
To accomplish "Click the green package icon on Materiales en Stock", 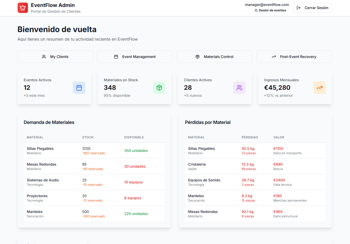I will pos(159,88).
